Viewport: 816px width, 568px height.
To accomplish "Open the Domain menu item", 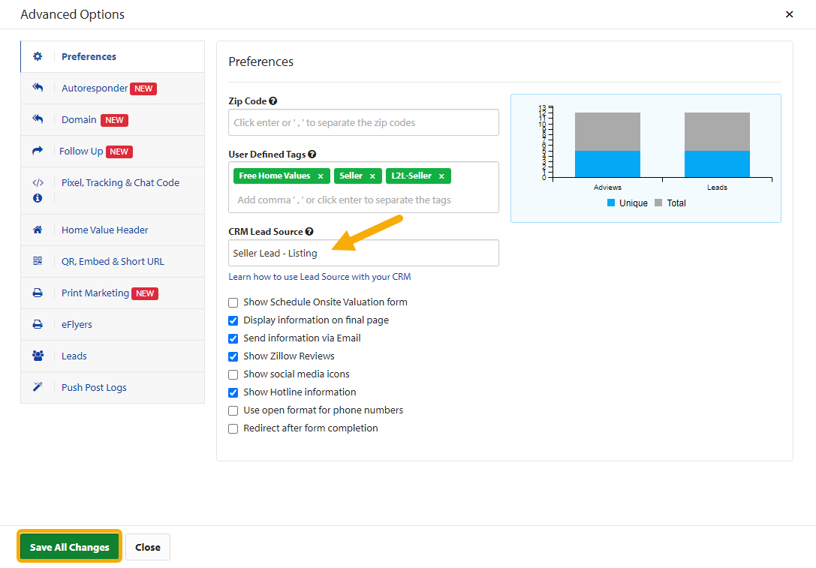I will point(79,119).
